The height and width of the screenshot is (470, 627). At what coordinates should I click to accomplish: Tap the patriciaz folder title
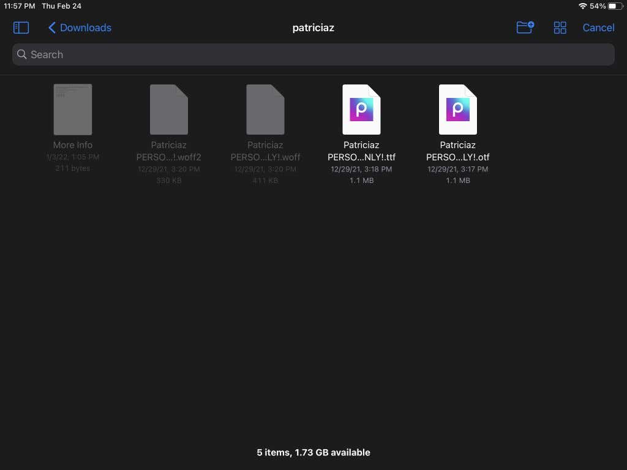tap(313, 28)
